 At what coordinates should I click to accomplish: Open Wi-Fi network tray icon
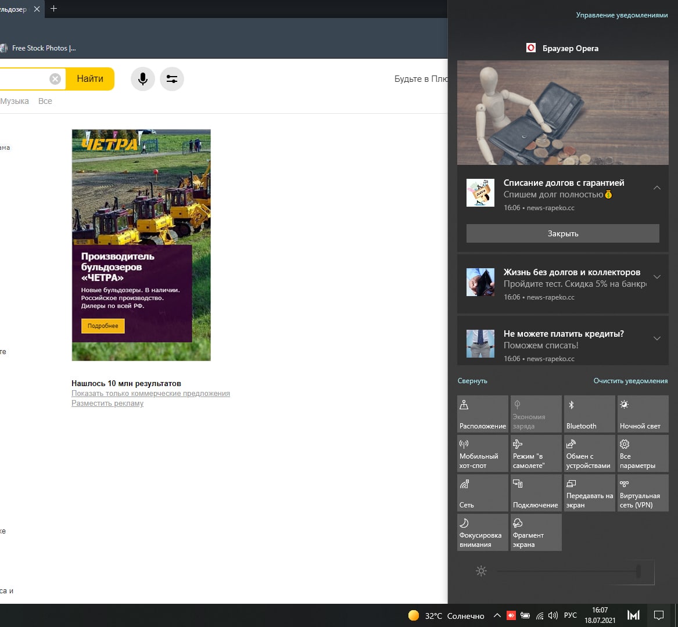coord(540,615)
